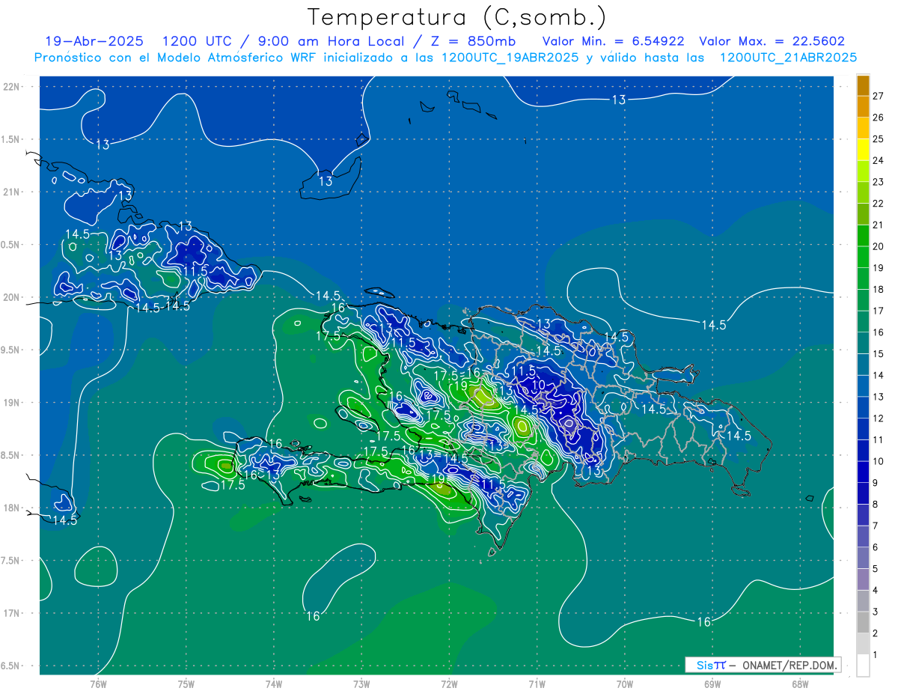Click the map title "Temperatura (C,somb.)"

[x=457, y=16]
